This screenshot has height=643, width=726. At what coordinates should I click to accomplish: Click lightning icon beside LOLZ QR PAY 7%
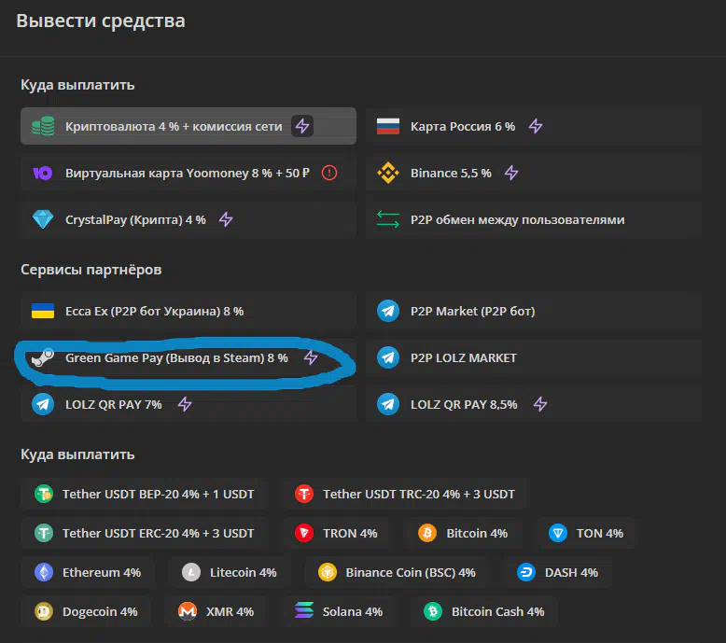tap(185, 404)
